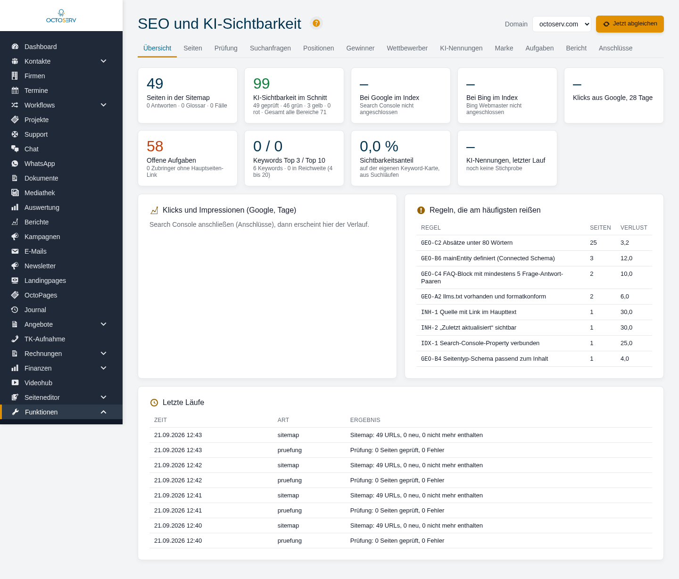Open the OctoPages sidebar icon
The height and width of the screenshot is (579, 679).
coord(15,295)
